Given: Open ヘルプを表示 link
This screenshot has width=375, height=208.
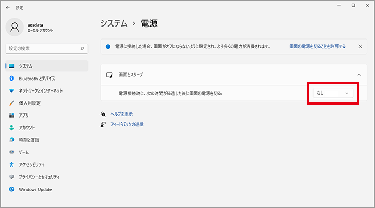Looking at the screenshot, I should (121, 114).
